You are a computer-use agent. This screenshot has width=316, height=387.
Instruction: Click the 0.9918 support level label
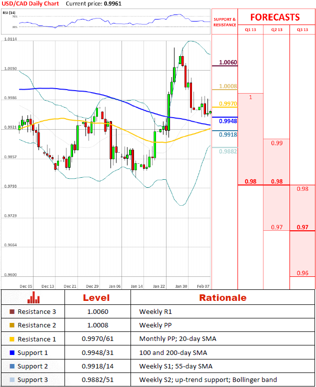[228, 135]
